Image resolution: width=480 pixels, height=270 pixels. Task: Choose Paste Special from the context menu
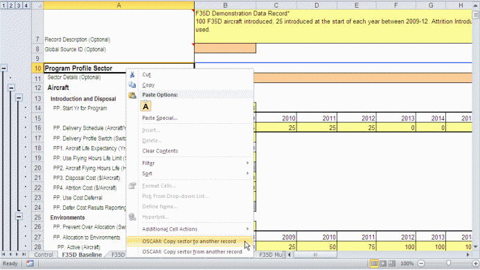click(190, 118)
